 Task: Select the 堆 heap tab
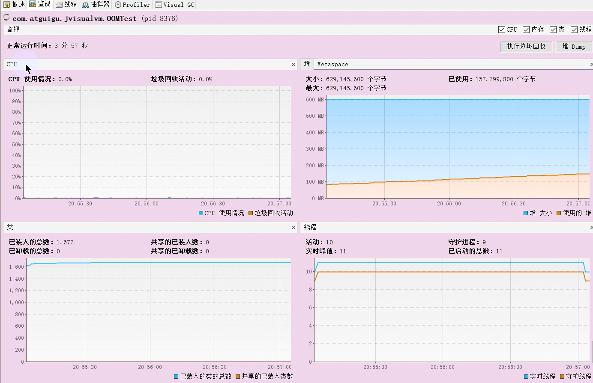click(307, 64)
